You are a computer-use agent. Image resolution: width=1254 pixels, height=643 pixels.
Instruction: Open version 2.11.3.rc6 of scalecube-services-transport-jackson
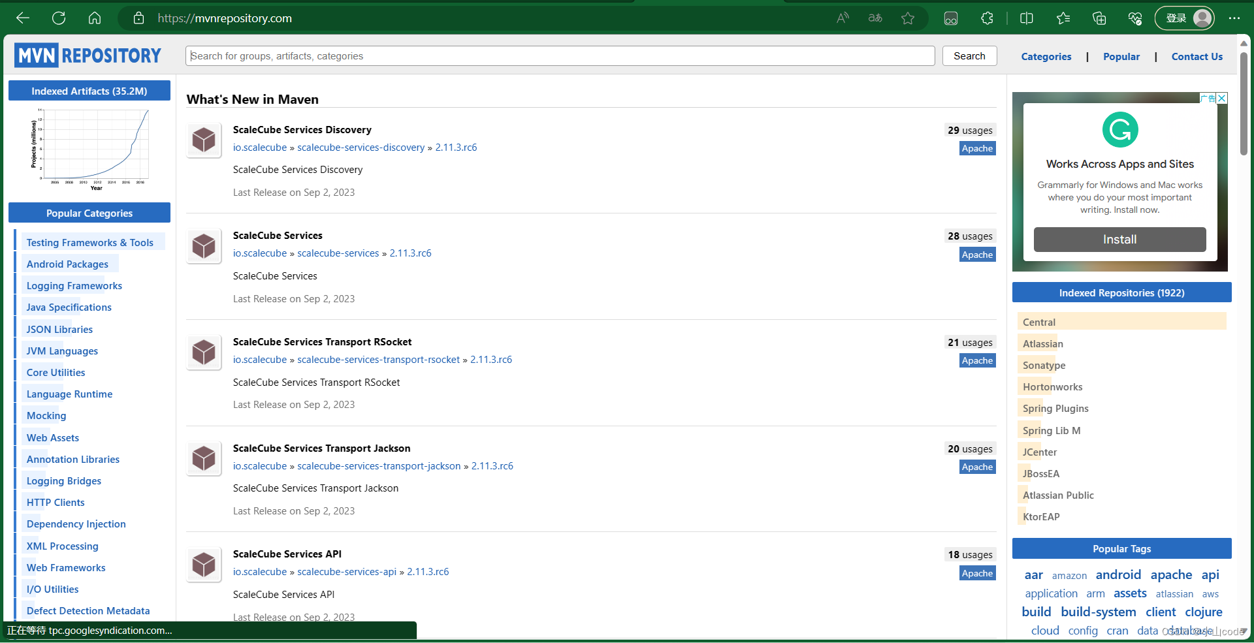[x=492, y=466]
